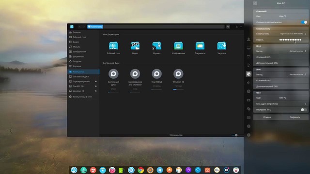Open the Документы folder icon in main pane
This screenshot has width=310, height=174.
(200, 46)
